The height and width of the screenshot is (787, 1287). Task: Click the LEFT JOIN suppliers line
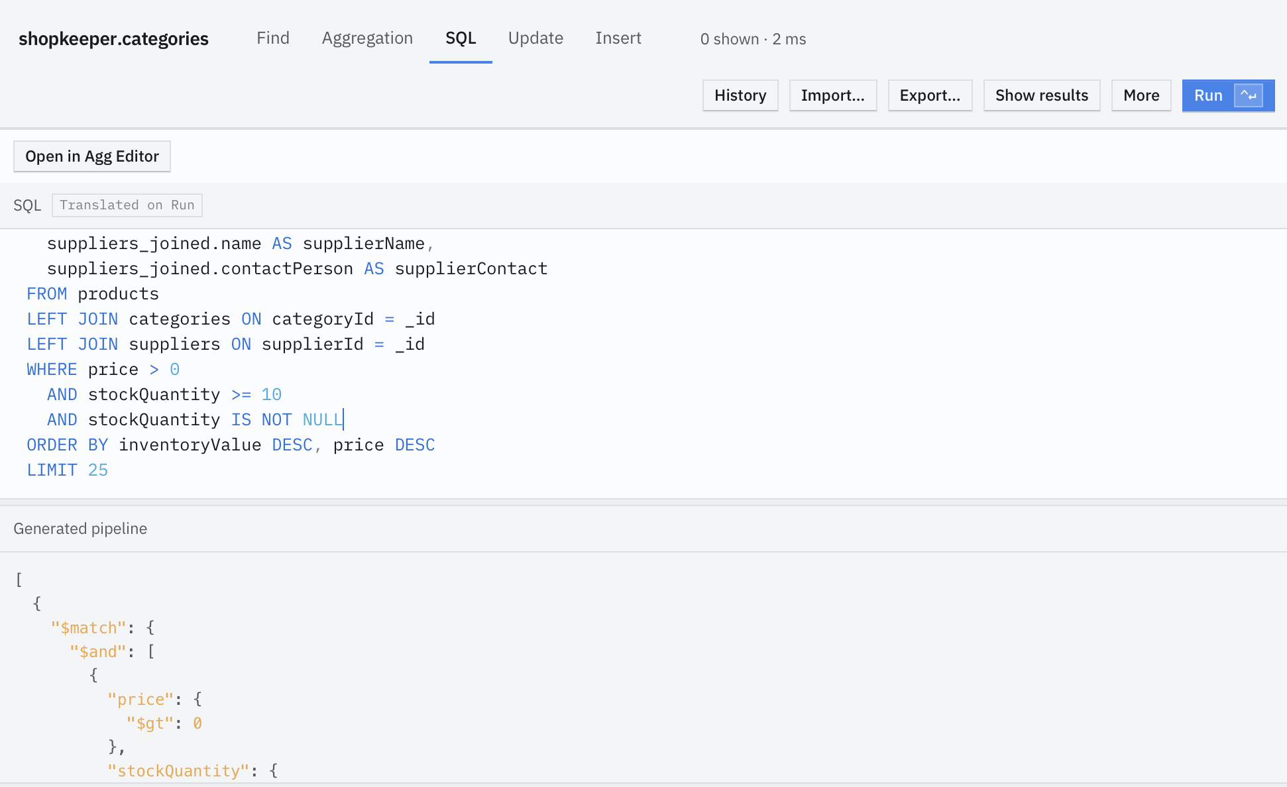click(225, 344)
